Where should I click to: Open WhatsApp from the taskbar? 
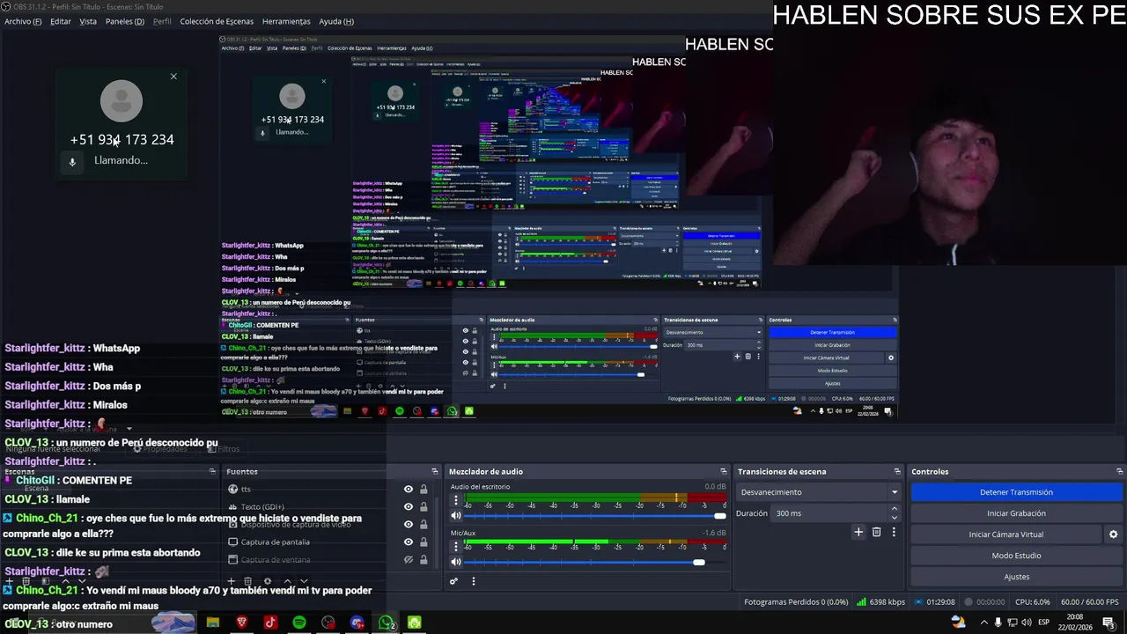coord(385,623)
